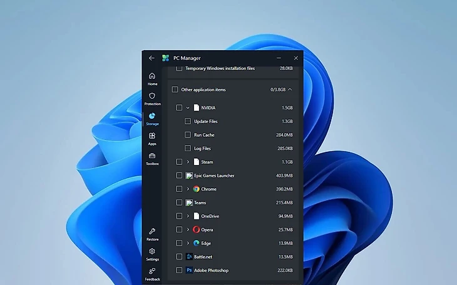This screenshot has height=285, width=457.
Task: Collapse the NVIDIA tree item
Action: (188, 107)
